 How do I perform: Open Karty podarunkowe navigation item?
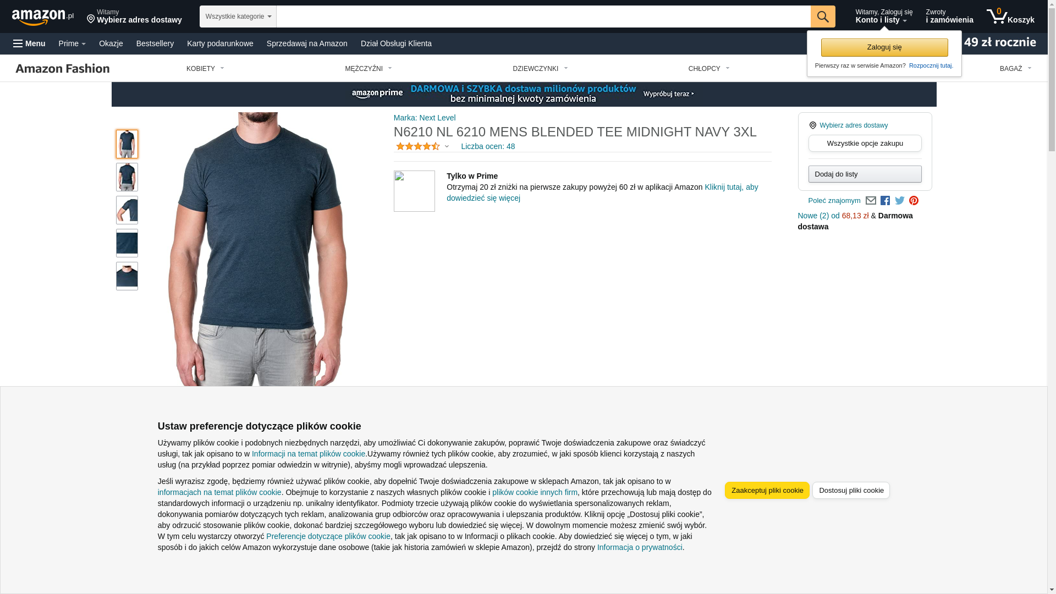click(220, 43)
